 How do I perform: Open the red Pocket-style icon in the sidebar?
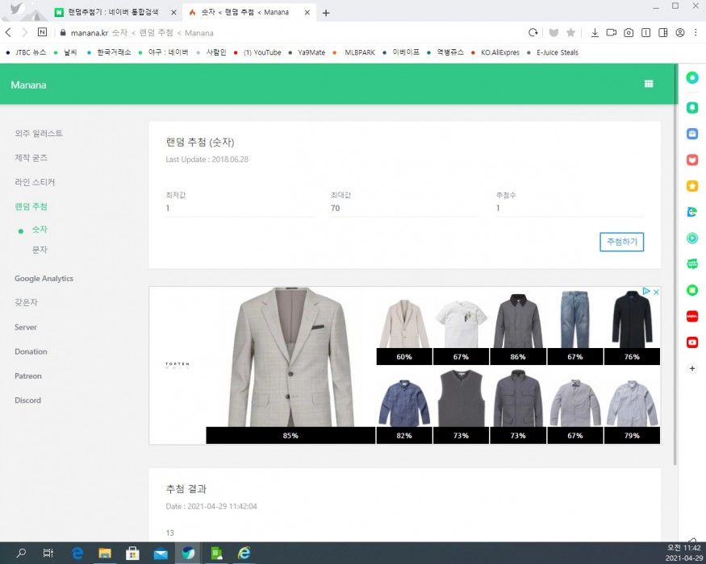pyautogui.click(x=692, y=160)
